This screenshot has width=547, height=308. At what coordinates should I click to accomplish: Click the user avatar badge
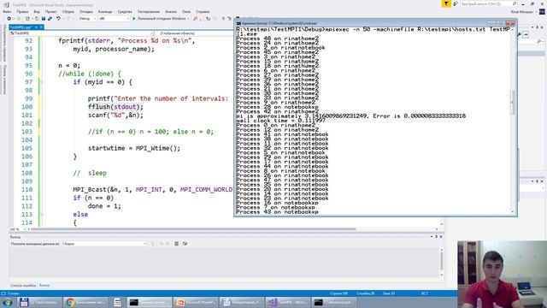click(542, 11)
